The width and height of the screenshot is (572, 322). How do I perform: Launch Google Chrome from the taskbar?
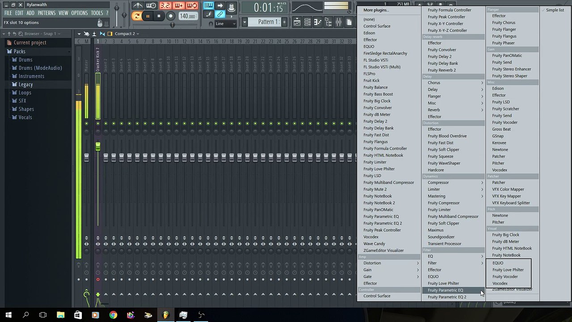113,315
